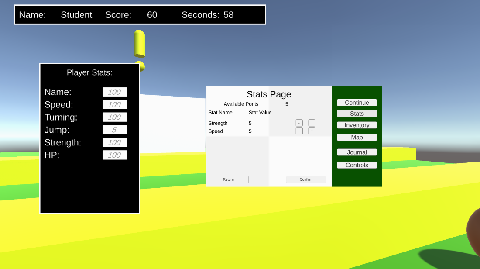Open the Journal menu button
Image resolution: width=480 pixels, height=269 pixels.
pos(357,152)
